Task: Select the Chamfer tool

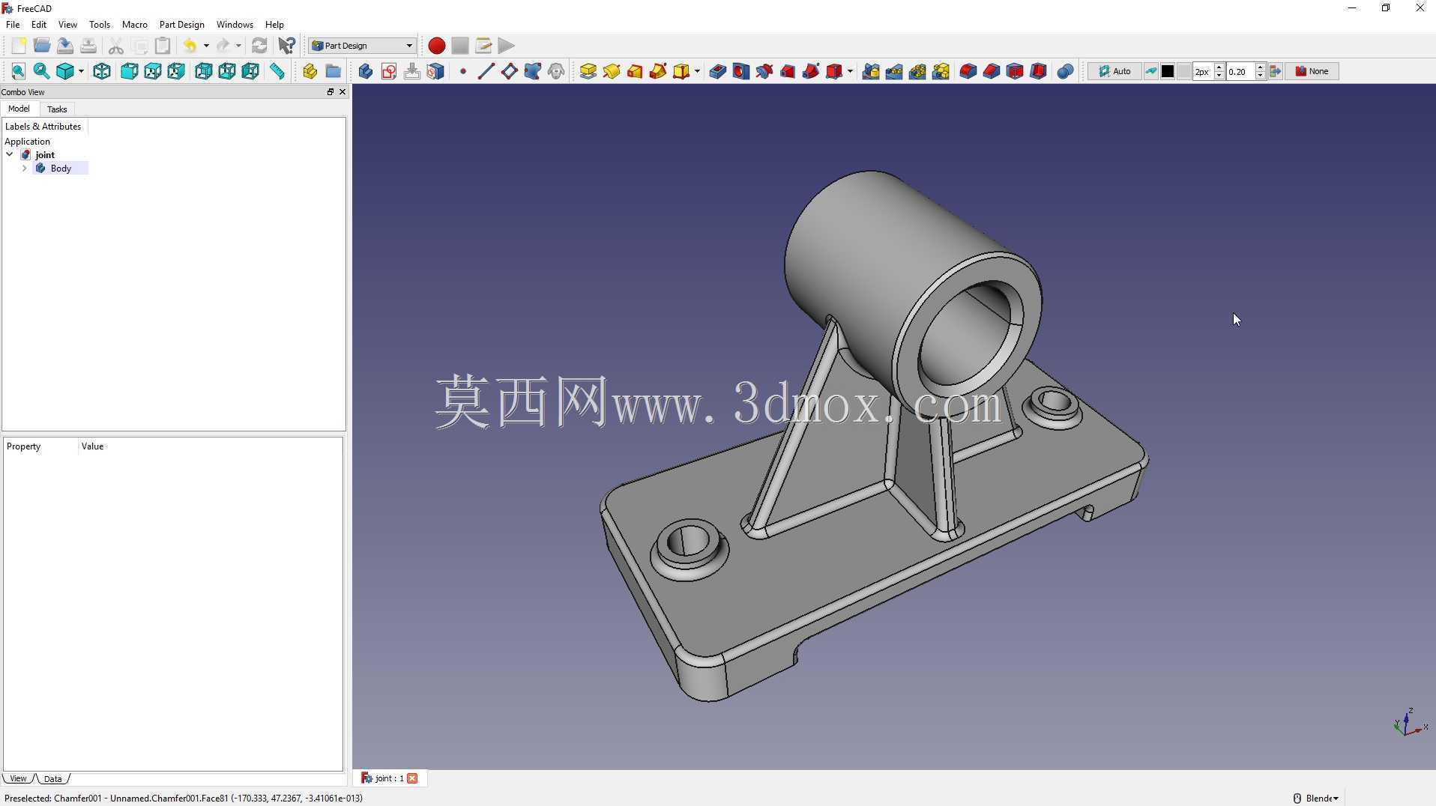Action: coord(992,71)
